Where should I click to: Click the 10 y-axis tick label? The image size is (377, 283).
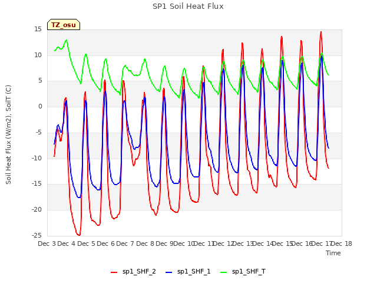click(38, 55)
